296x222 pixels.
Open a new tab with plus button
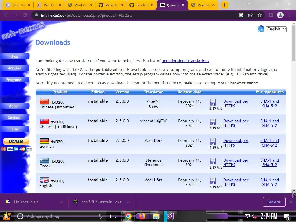224,5
